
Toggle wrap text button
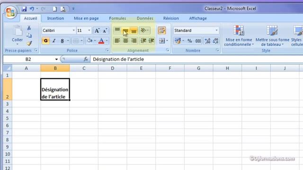[162, 30]
